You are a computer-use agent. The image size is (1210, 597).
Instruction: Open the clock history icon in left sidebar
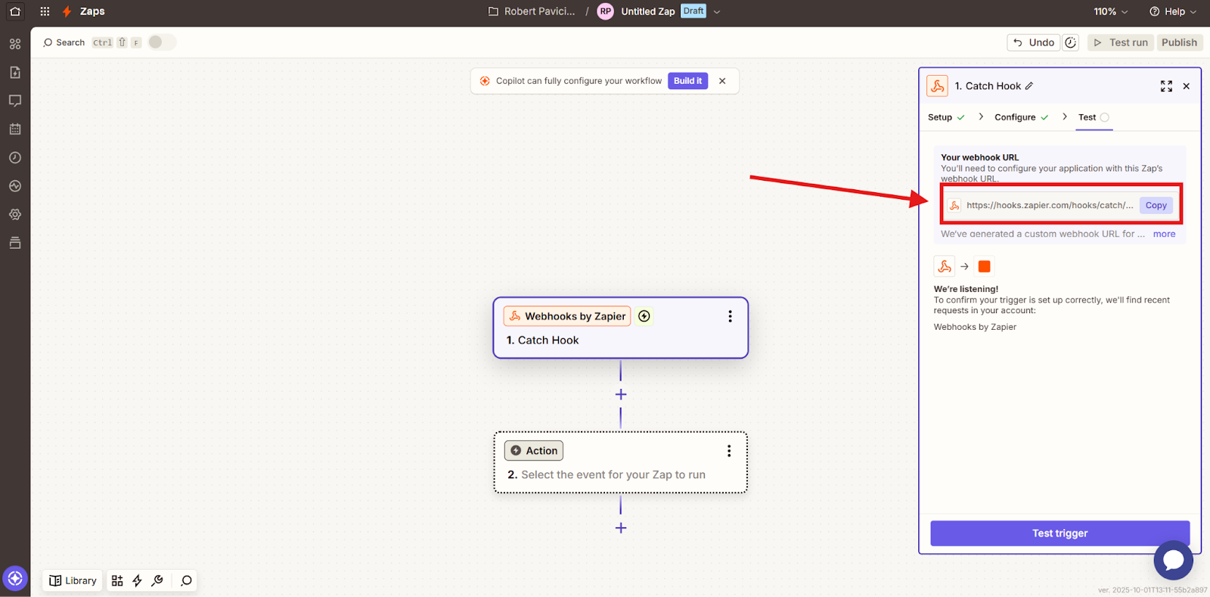click(x=15, y=157)
